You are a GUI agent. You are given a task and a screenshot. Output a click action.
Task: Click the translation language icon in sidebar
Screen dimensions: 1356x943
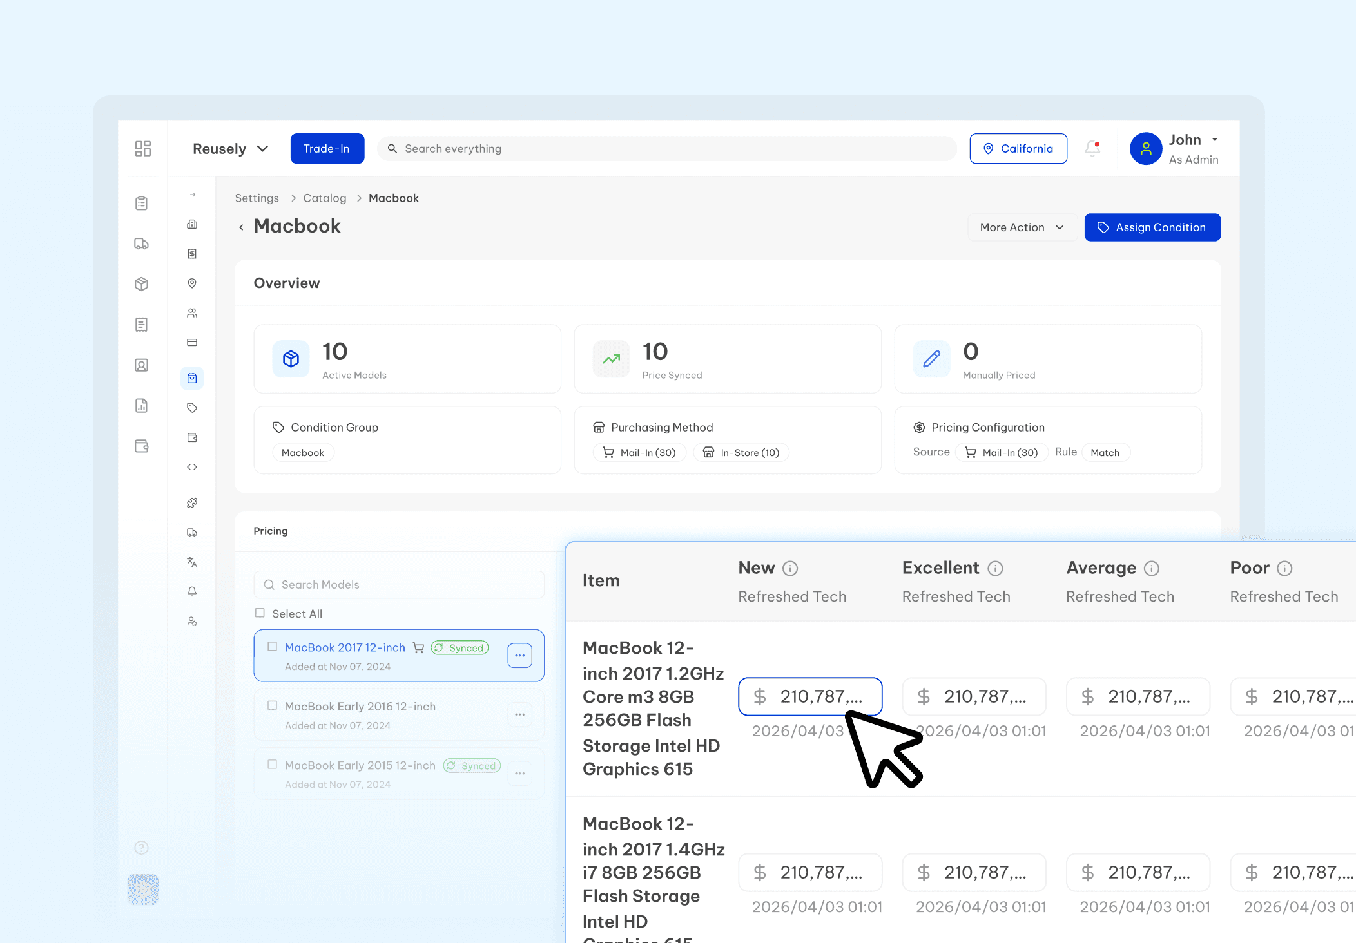[x=192, y=562]
